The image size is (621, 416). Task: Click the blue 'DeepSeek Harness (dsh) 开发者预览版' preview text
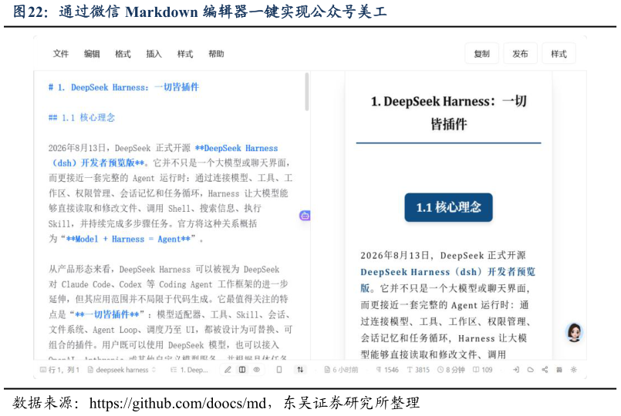point(447,280)
